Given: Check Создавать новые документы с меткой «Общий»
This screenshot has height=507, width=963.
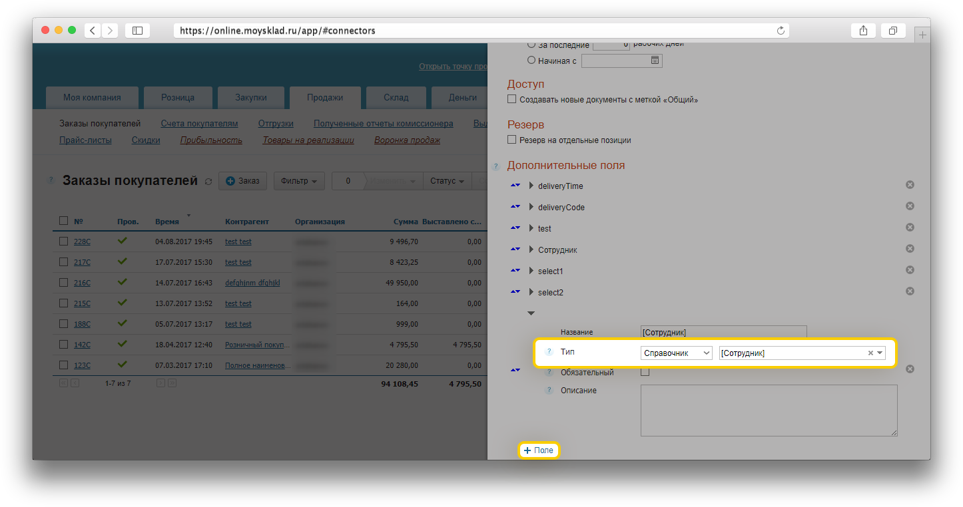Looking at the screenshot, I should point(512,99).
